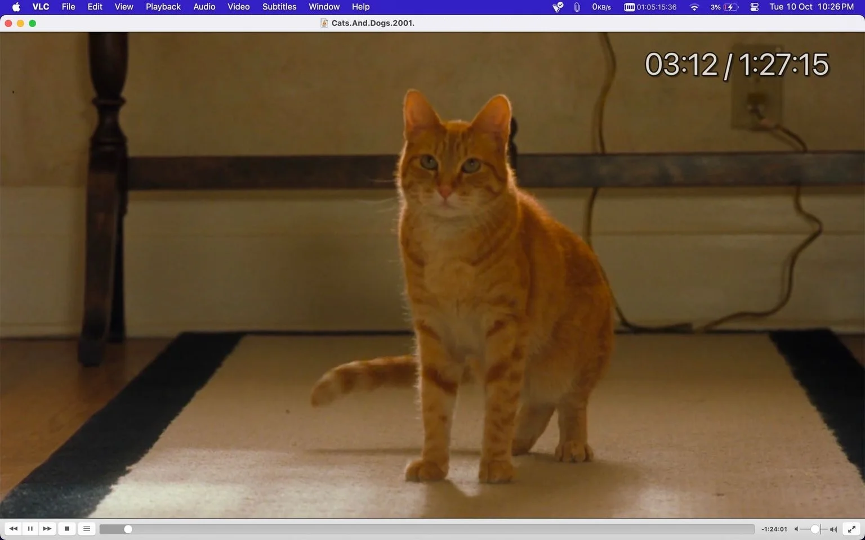Pause the video playback
This screenshot has width=865, height=540.
(x=30, y=529)
